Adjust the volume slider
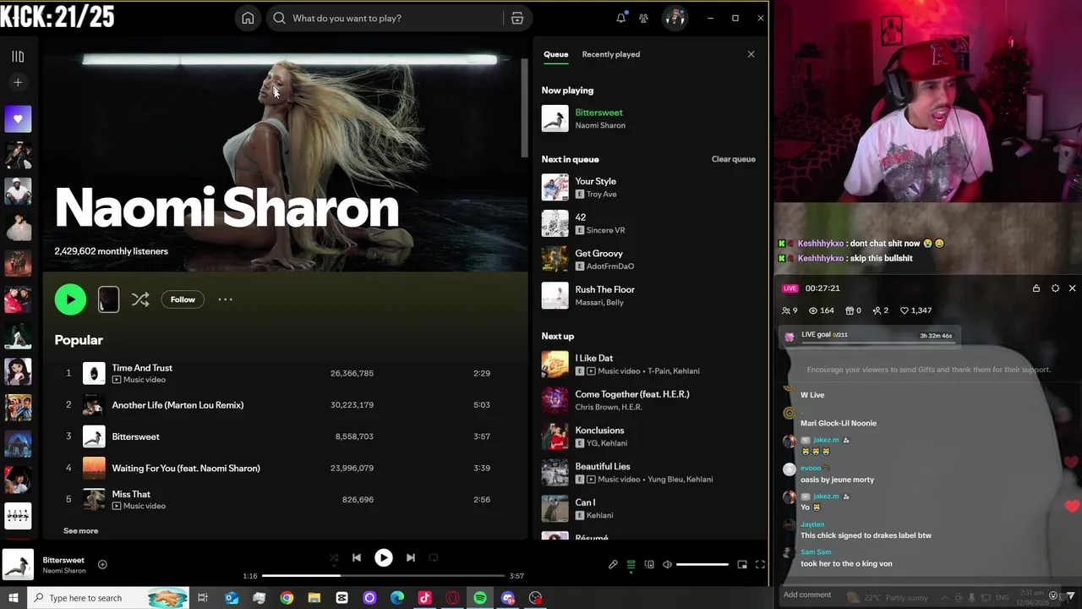1082x609 pixels. point(702,564)
